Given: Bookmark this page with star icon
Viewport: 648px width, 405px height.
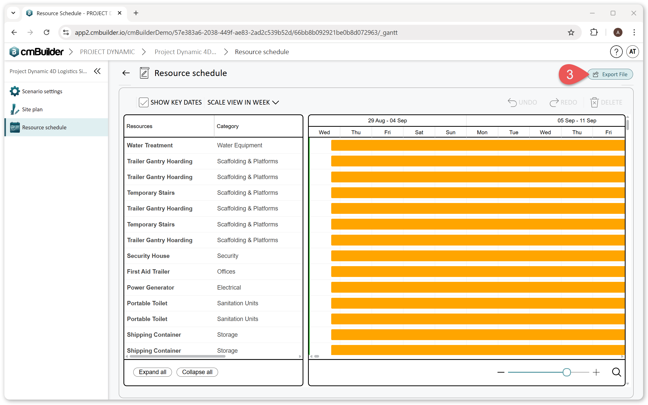Looking at the screenshot, I should [571, 32].
